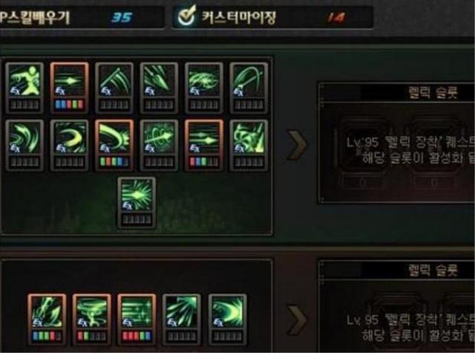Click the scythe EX skill icon
This screenshot has width=475, height=353.
coord(114,81)
